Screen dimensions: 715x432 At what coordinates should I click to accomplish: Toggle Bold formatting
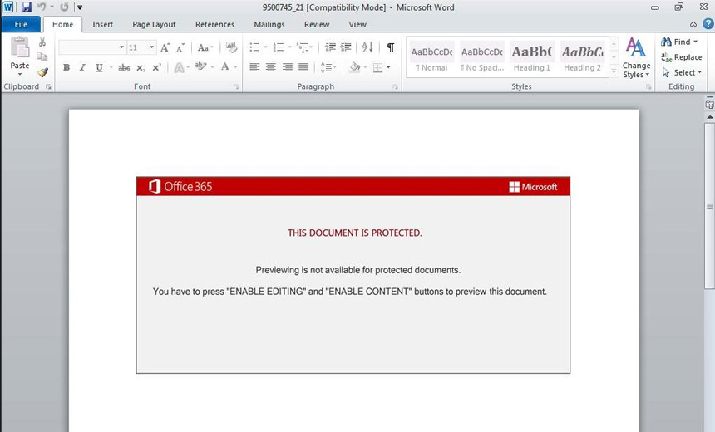[67, 68]
